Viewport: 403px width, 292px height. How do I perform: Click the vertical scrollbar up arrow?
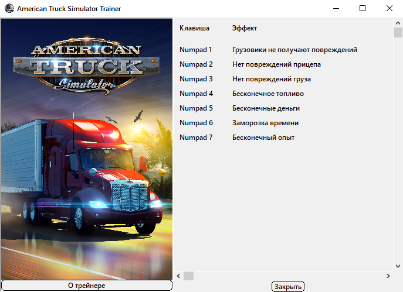[398, 23]
